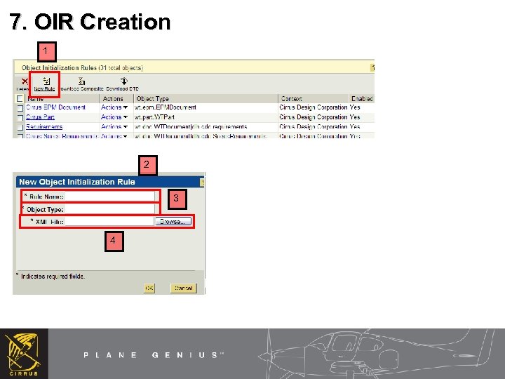Open the Cirrus EPM Document rule link
The width and height of the screenshot is (505, 379).
(x=55, y=107)
